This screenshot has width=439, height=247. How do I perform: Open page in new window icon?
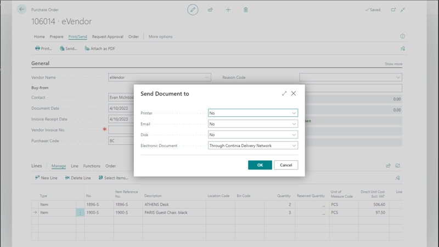click(x=393, y=9)
